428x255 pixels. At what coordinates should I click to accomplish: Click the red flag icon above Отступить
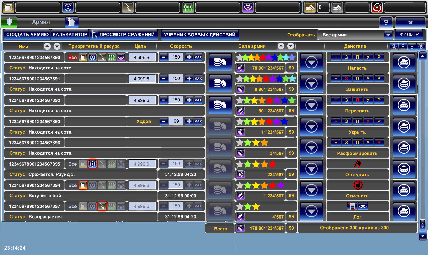(357, 164)
